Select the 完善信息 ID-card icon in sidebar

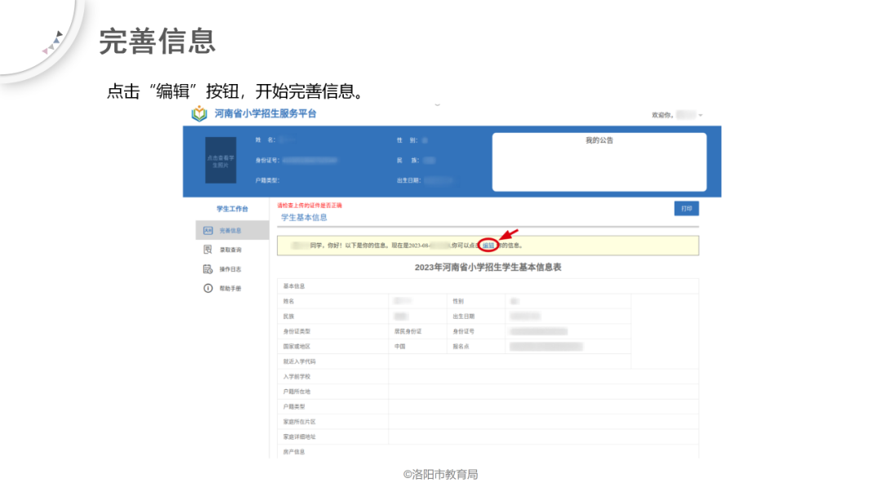point(207,229)
